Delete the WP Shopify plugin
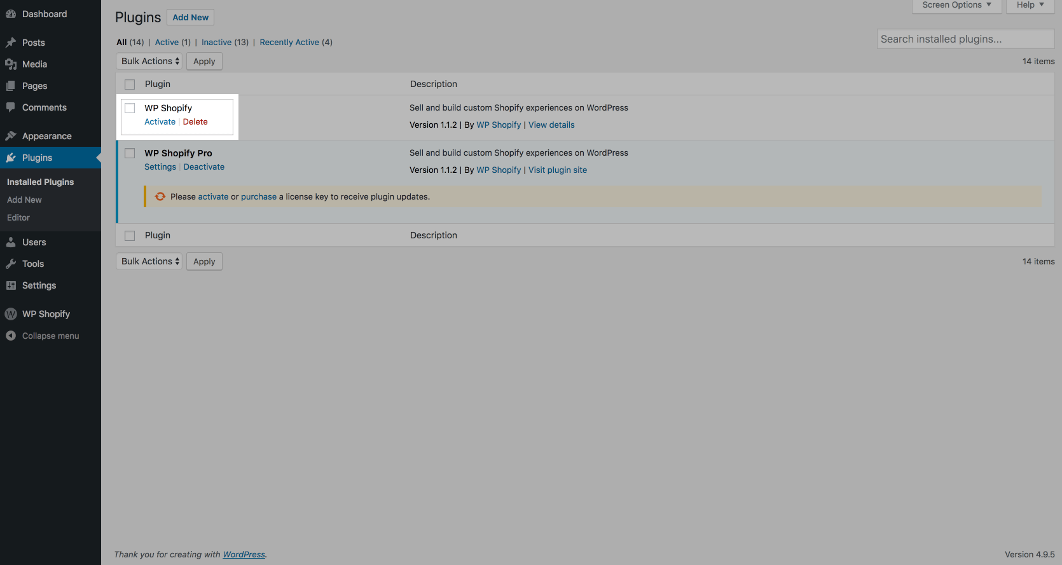 tap(195, 121)
